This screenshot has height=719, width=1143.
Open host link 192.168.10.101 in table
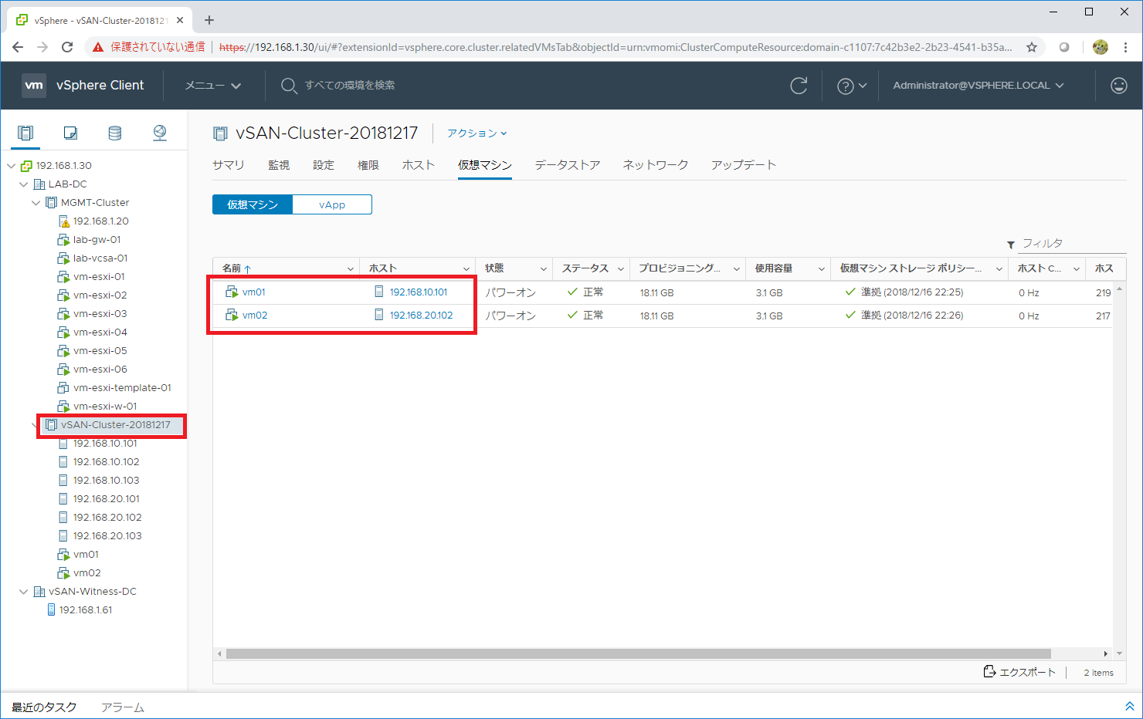click(419, 292)
